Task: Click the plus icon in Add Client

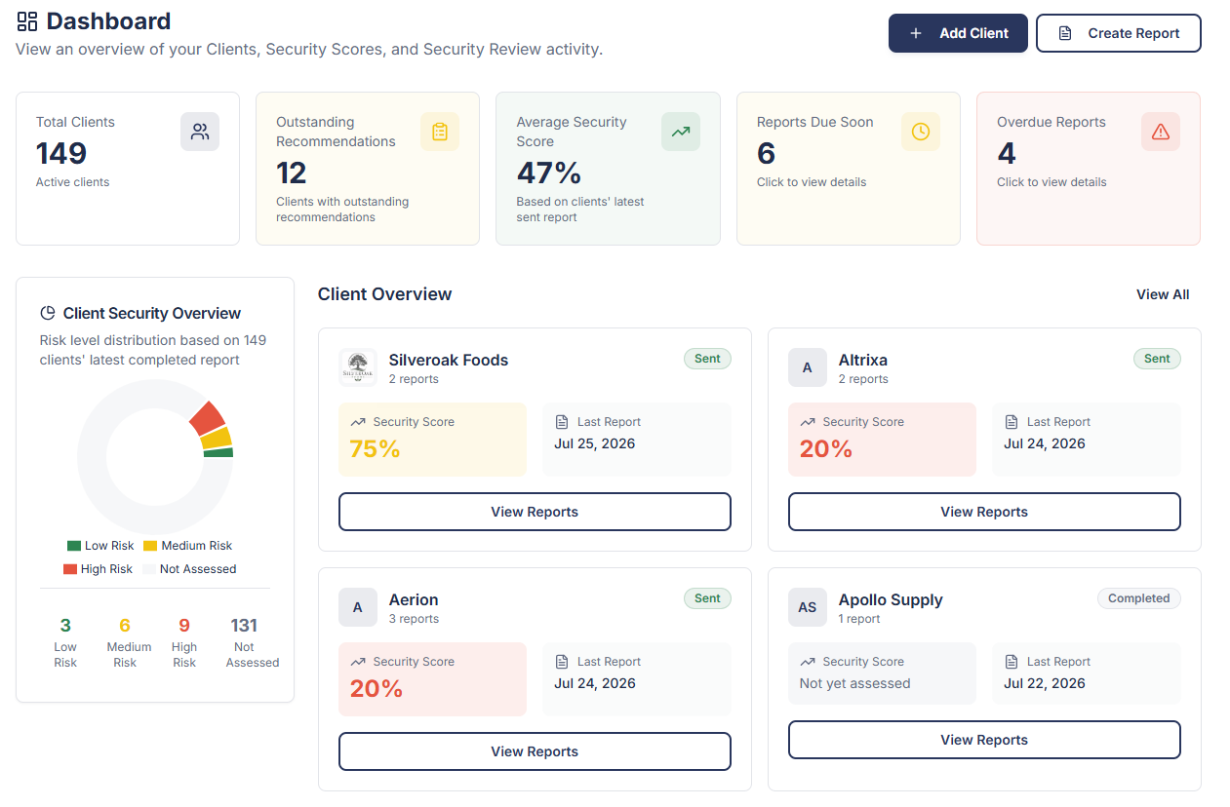Action: pos(915,33)
